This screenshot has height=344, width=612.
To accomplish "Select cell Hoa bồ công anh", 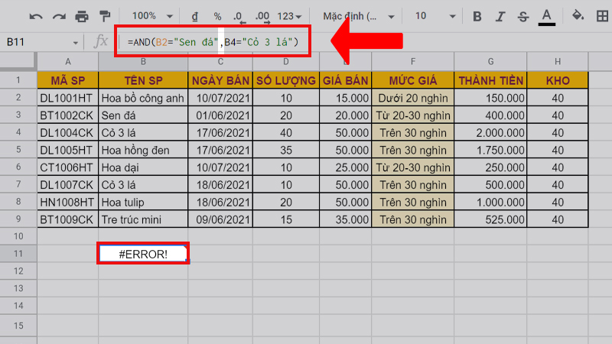I will pos(143,98).
